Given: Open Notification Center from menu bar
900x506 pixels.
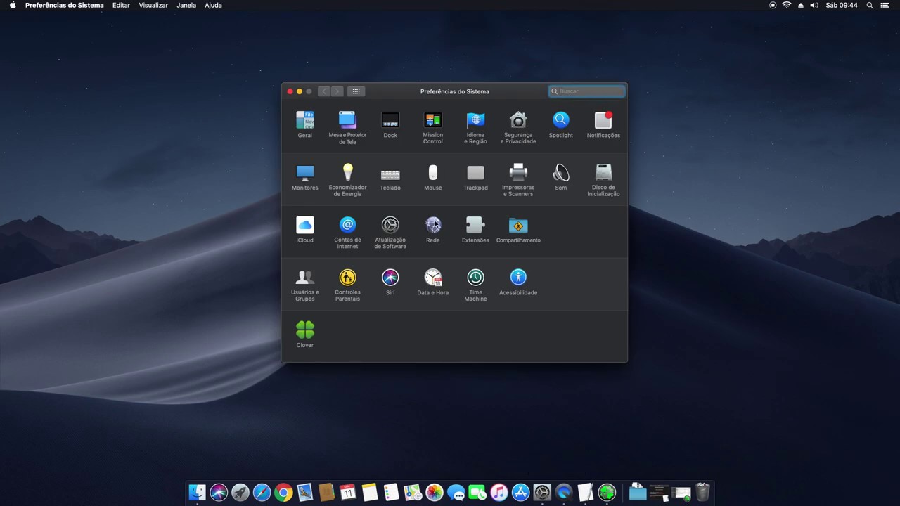Looking at the screenshot, I should point(885,5).
